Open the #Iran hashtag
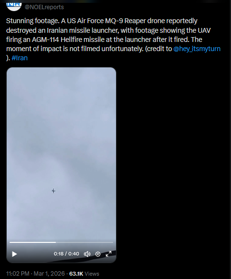231x279 pixels. 20,58
